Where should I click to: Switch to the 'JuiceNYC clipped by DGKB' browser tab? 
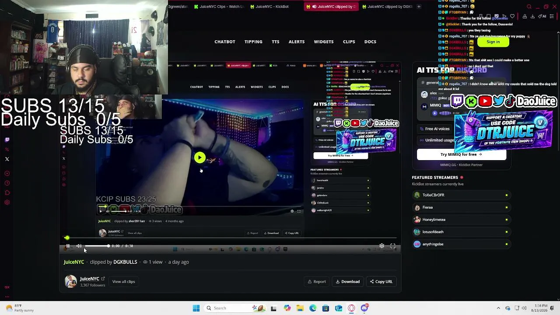click(x=387, y=7)
